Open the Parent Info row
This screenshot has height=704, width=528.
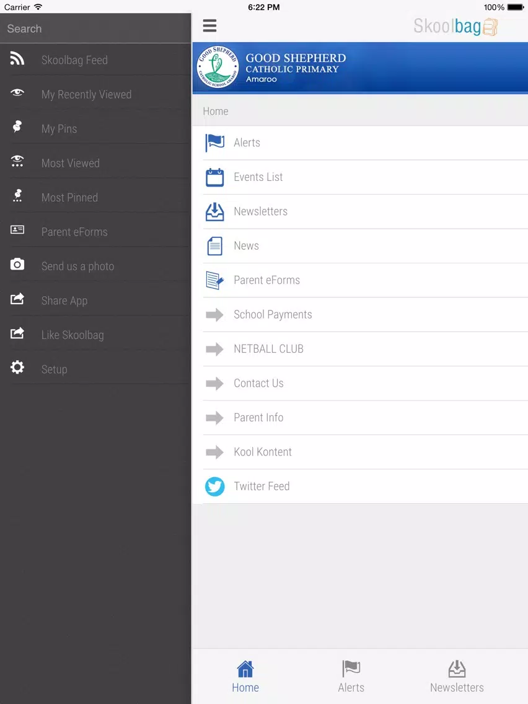(x=360, y=418)
